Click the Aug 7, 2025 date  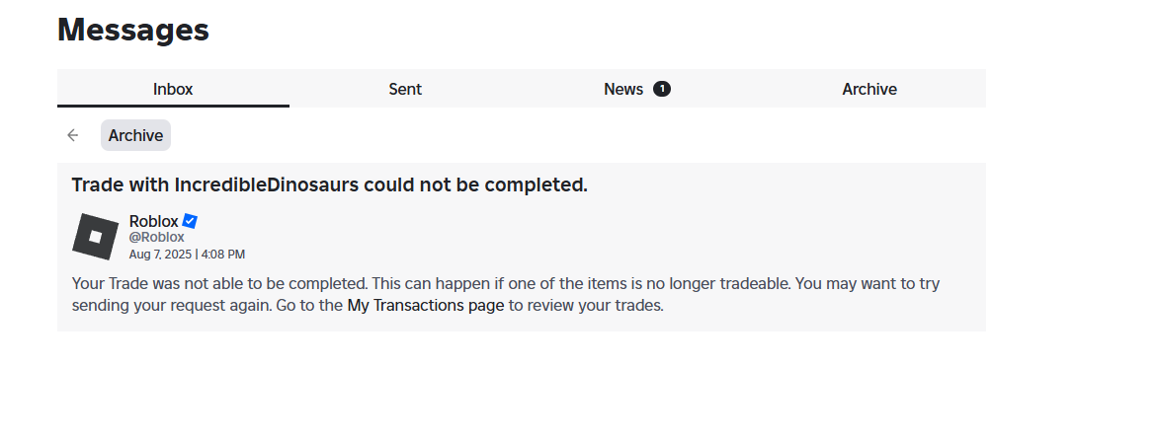tap(160, 254)
